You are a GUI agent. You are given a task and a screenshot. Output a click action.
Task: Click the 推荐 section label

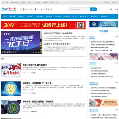pyautogui.click(x=3, y=59)
